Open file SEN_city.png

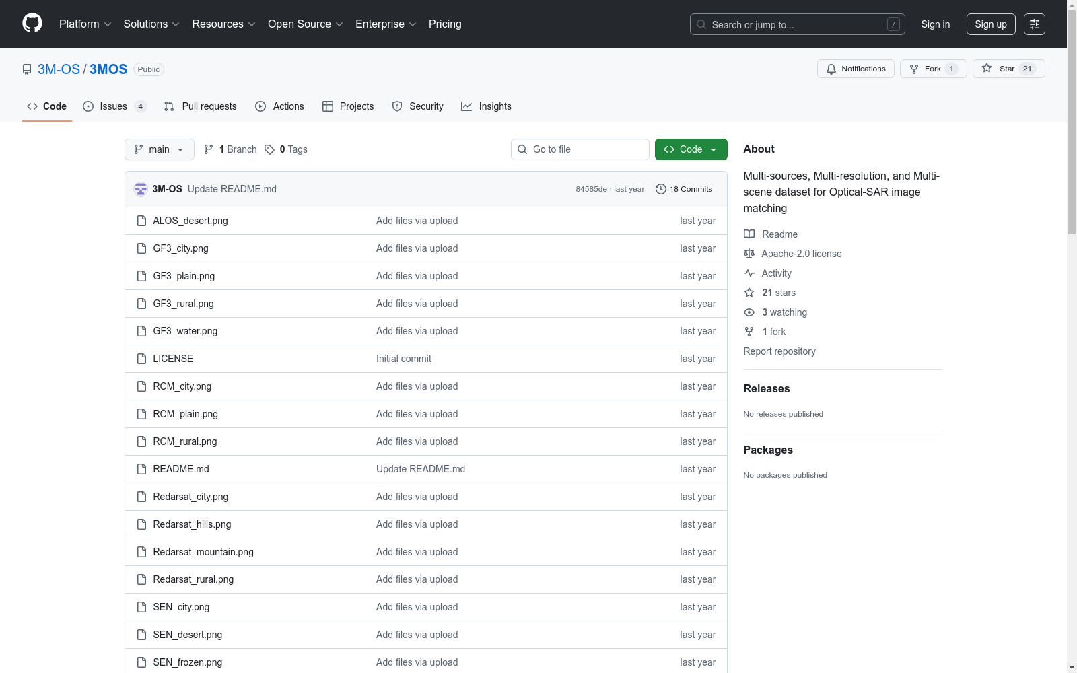pos(181,607)
